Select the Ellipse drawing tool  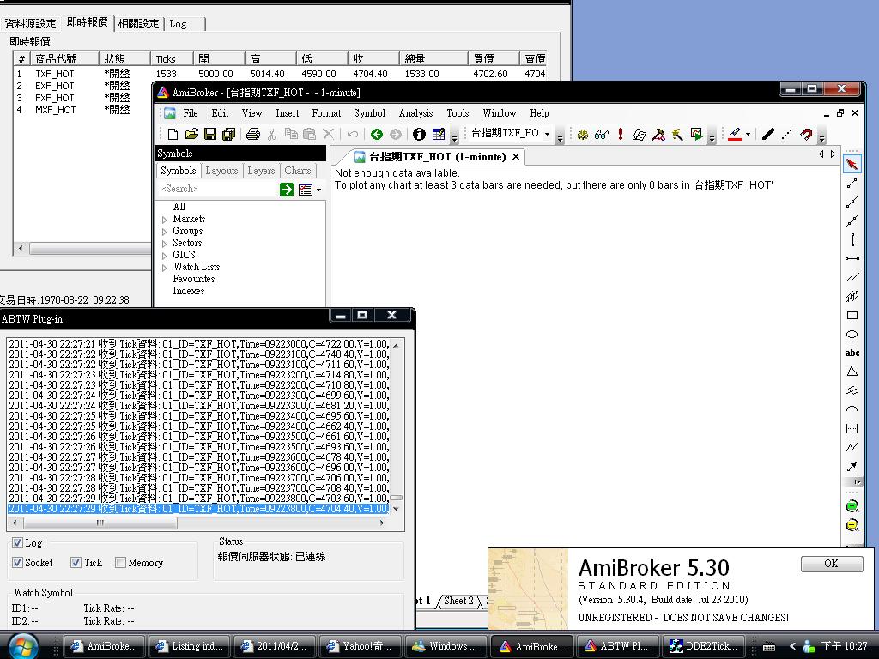(852, 335)
